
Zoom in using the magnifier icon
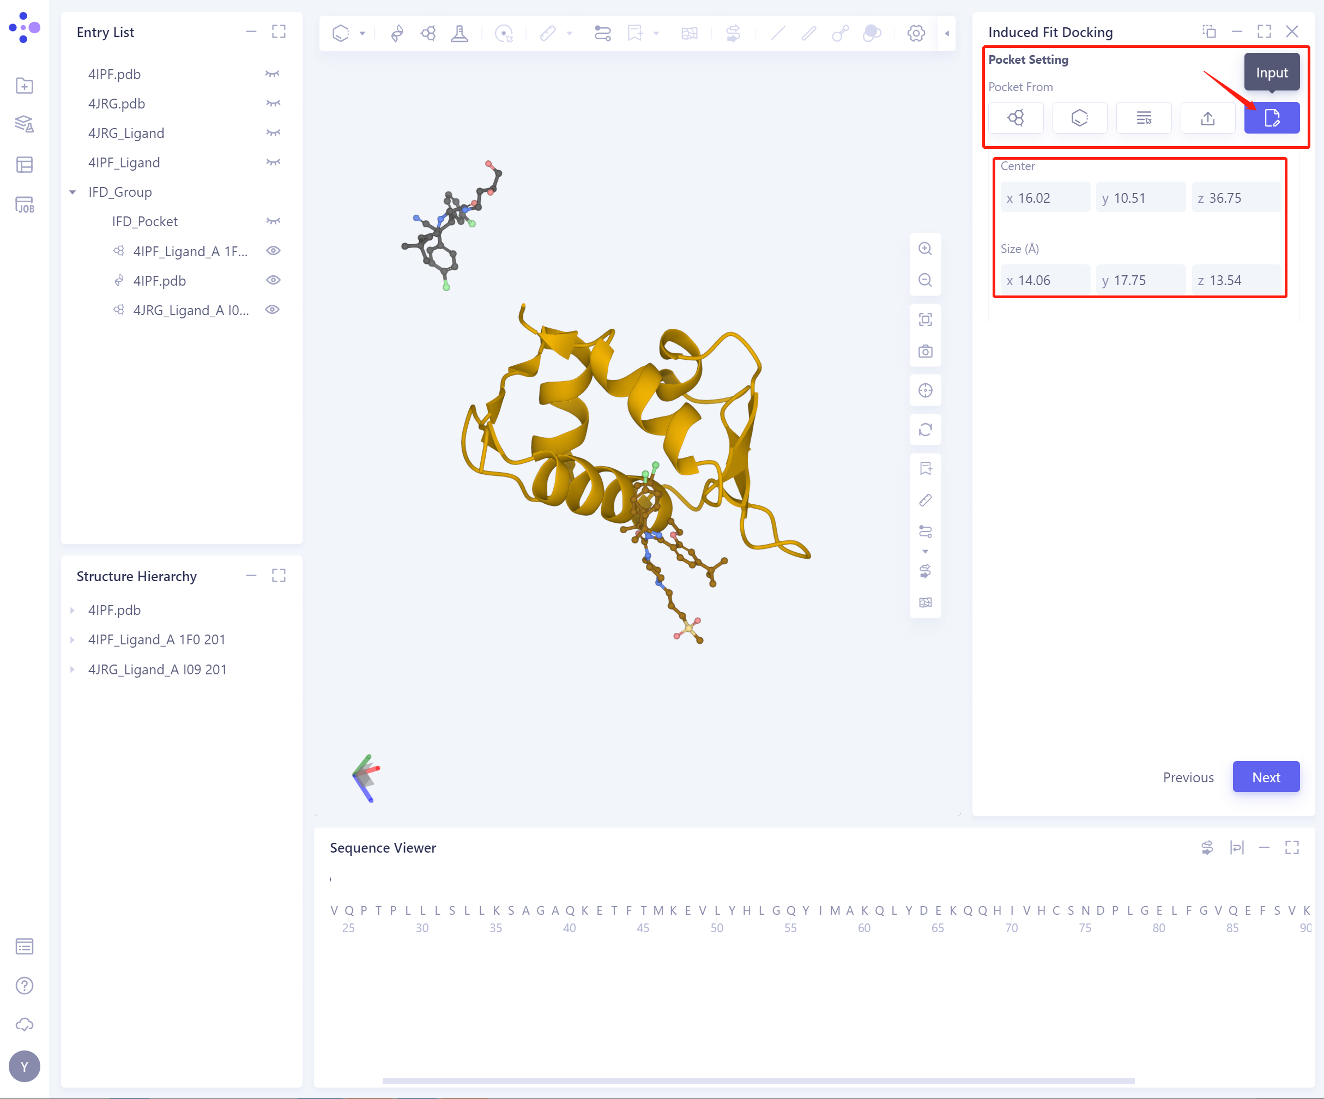pos(925,249)
